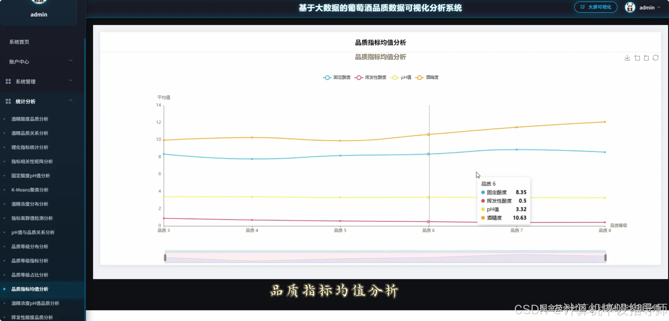
Task: Click the 系统管理 grid icon
Action: tap(8, 81)
